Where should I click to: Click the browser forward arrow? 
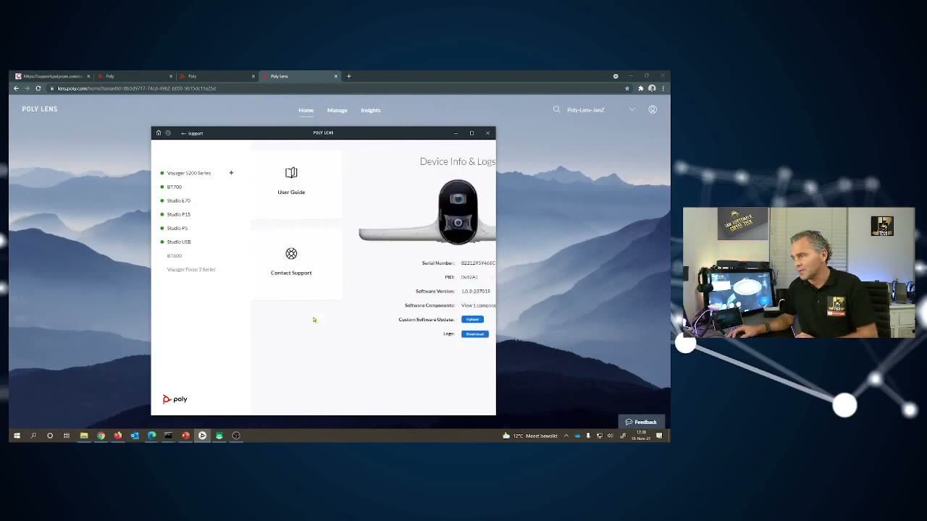pyautogui.click(x=27, y=88)
